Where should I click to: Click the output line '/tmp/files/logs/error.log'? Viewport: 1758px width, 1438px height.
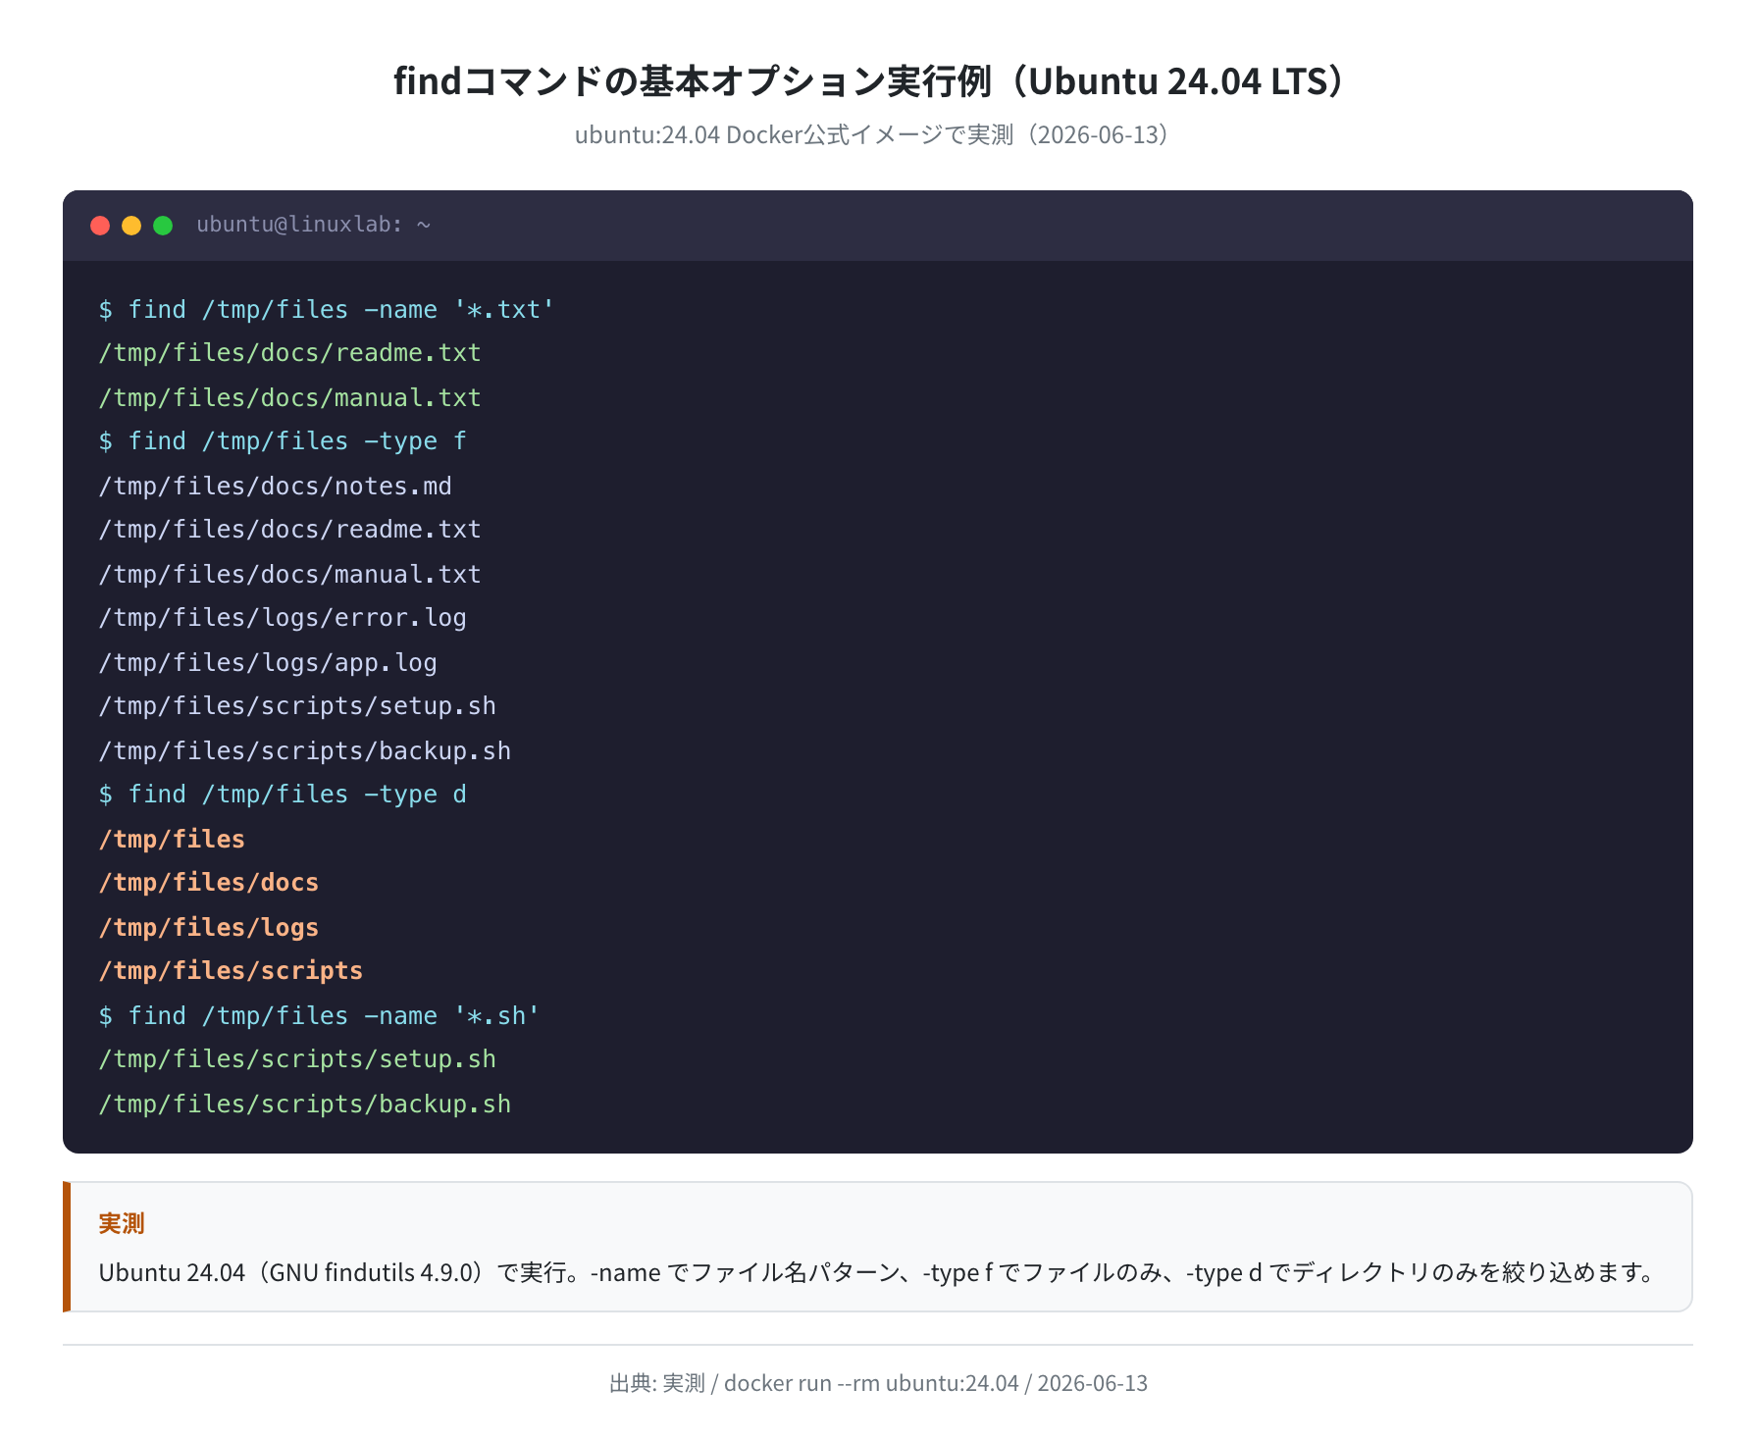pos(283,618)
